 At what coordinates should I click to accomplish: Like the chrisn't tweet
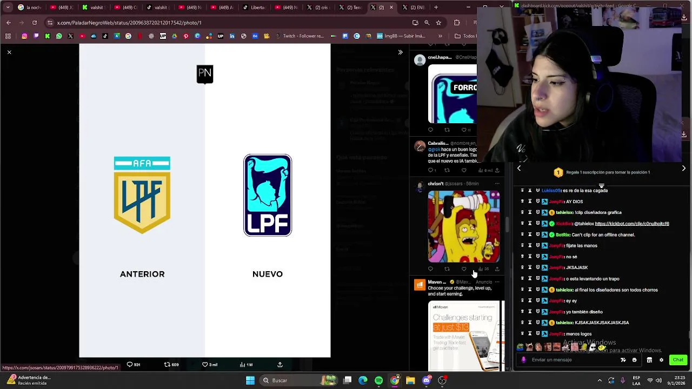click(464, 269)
